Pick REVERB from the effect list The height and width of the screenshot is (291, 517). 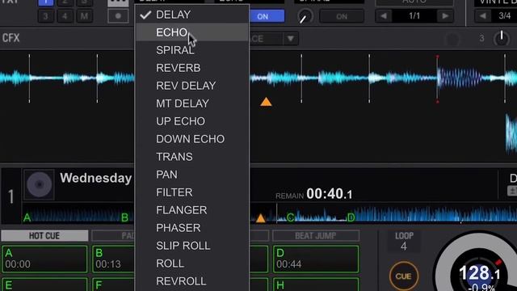point(192,68)
